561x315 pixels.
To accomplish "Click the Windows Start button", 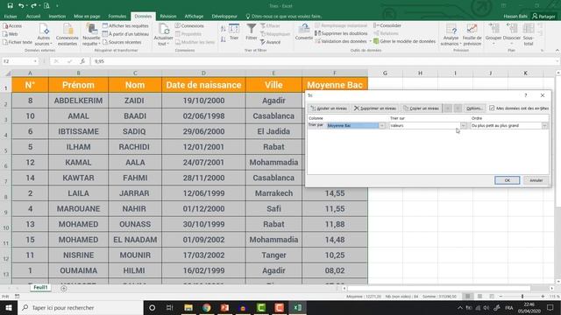I will 9,307.
